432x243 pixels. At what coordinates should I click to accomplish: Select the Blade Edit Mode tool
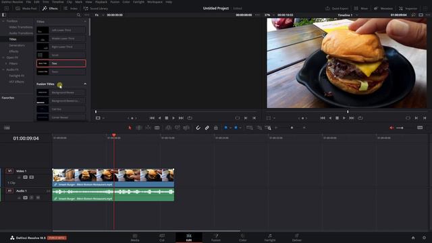pos(157,128)
